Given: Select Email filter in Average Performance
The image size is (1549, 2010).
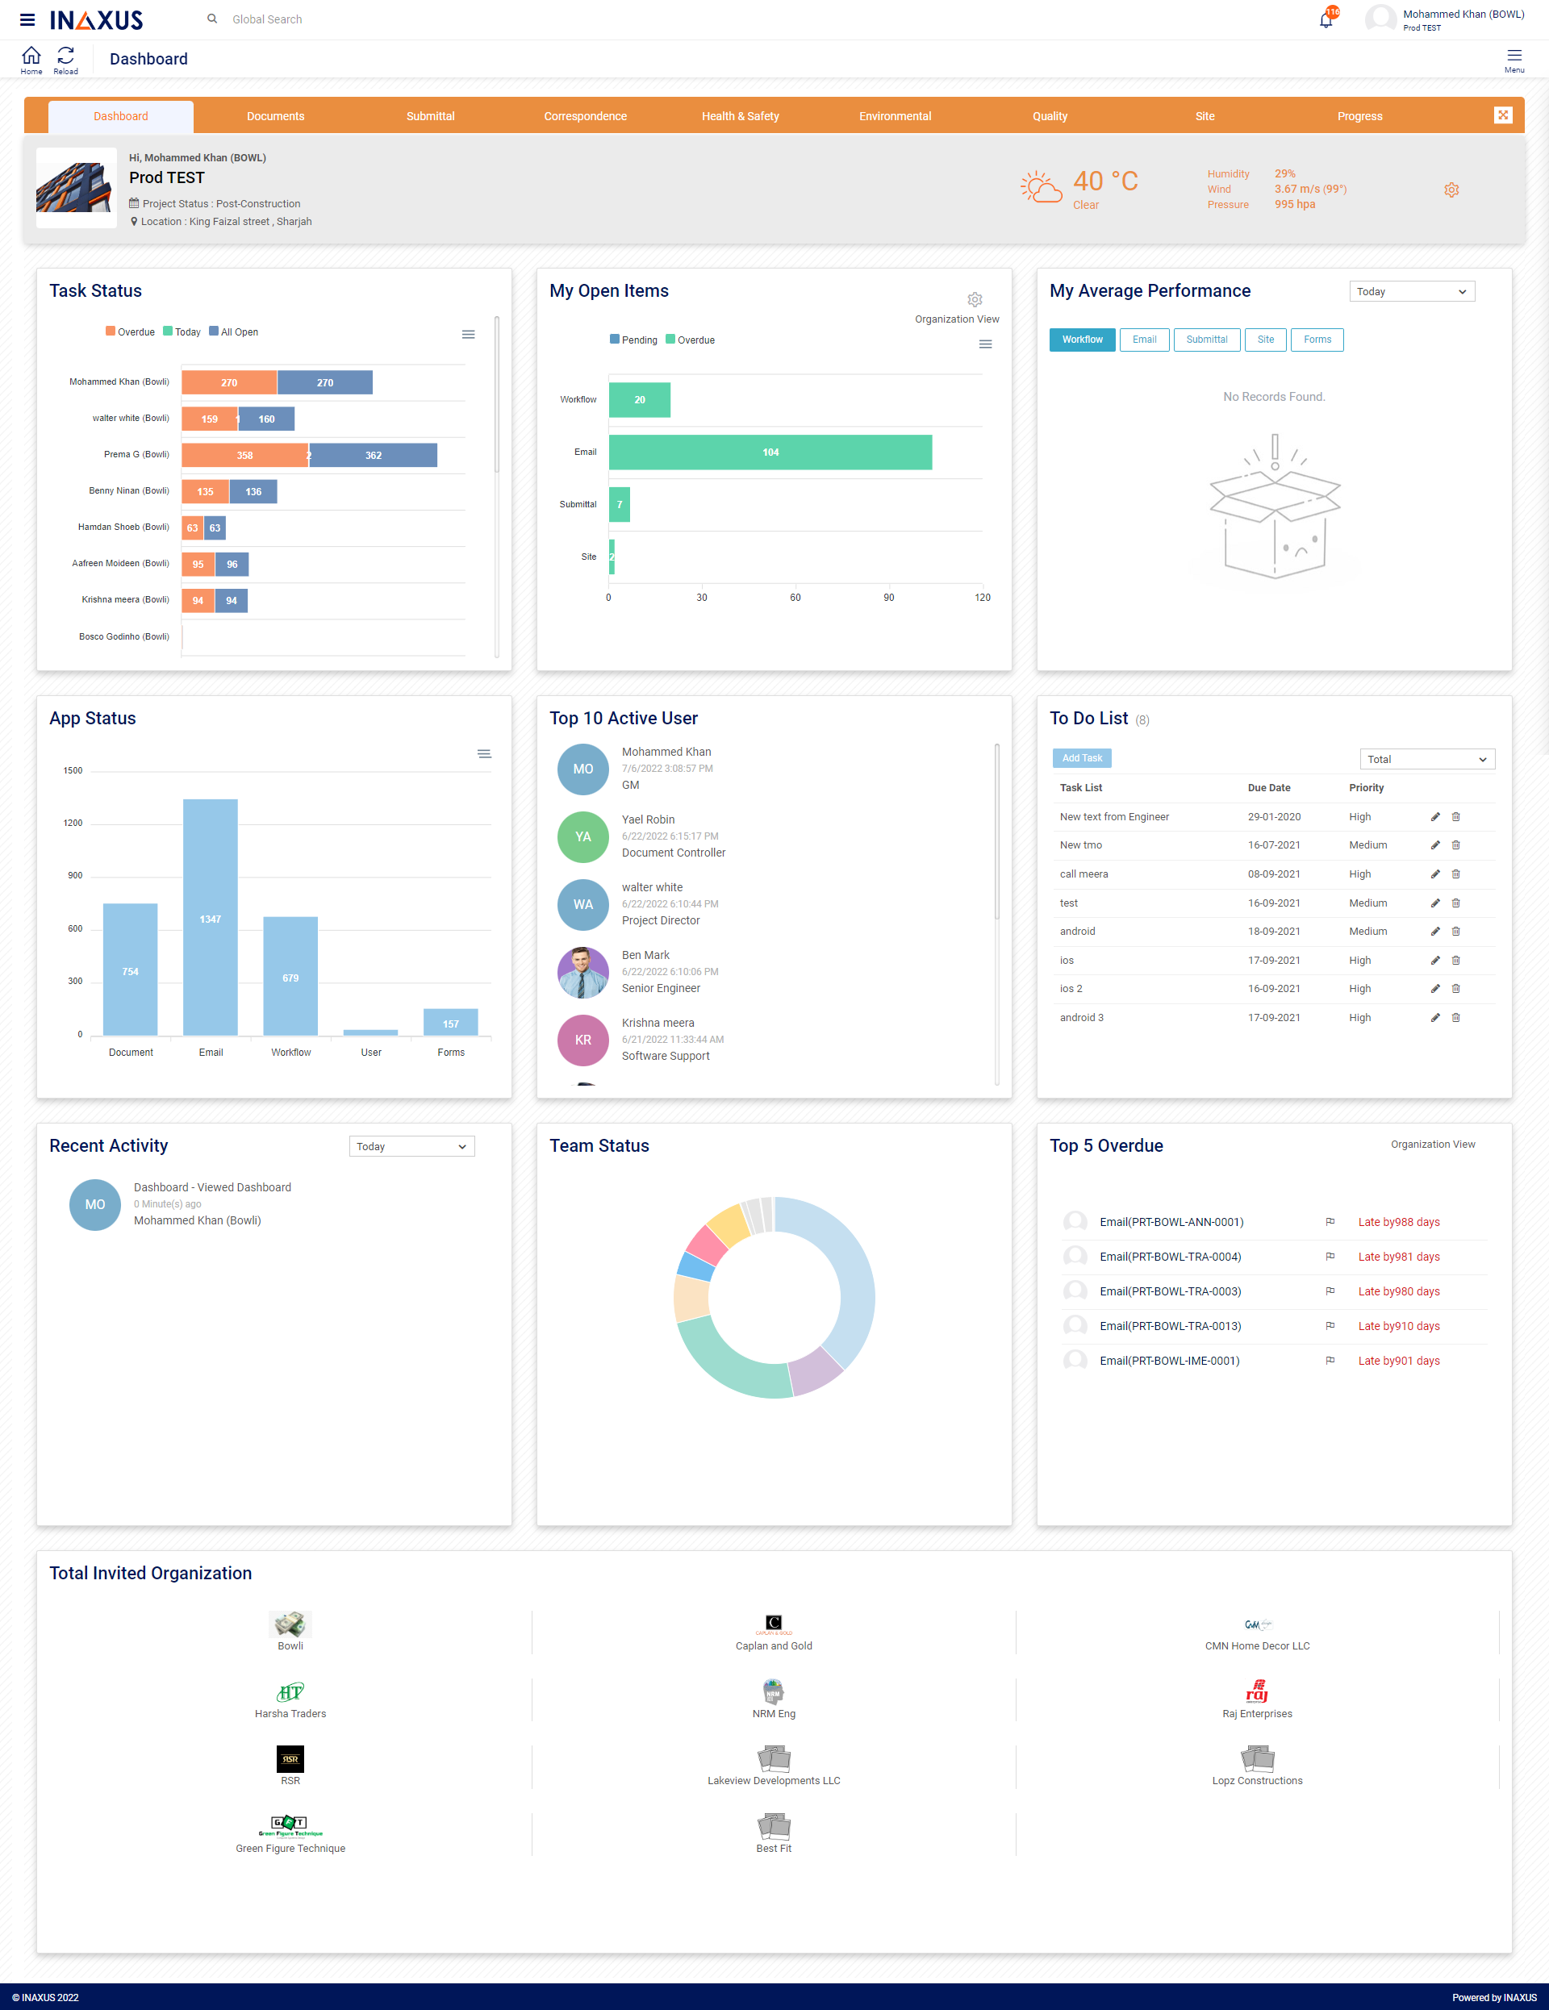Looking at the screenshot, I should (x=1144, y=340).
